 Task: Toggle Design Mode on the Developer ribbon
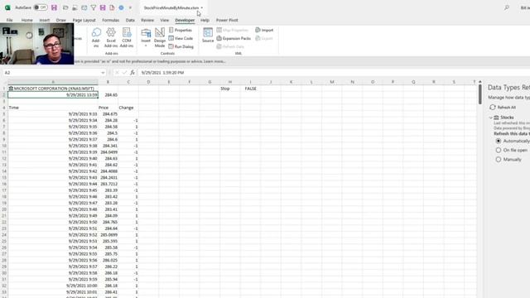tap(160, 37)
